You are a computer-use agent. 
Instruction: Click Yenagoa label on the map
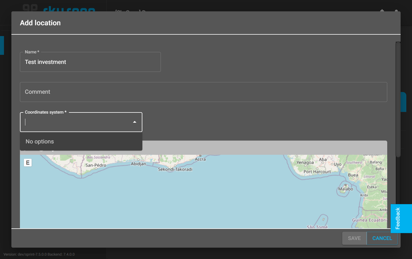[x=305, y=162]
